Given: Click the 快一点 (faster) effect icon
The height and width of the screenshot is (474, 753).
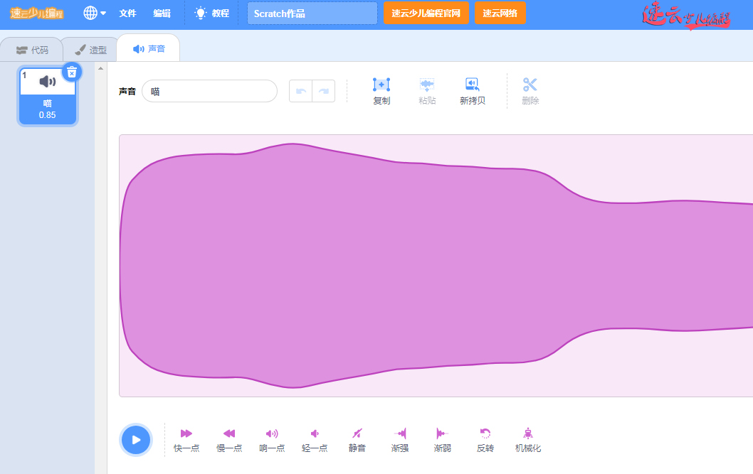Looking at the screenshot, I should pyautogui.click(x=186, y=433).
